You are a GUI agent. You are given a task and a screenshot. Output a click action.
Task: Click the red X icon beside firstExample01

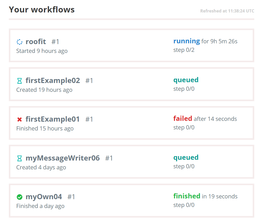coord(19,120)
